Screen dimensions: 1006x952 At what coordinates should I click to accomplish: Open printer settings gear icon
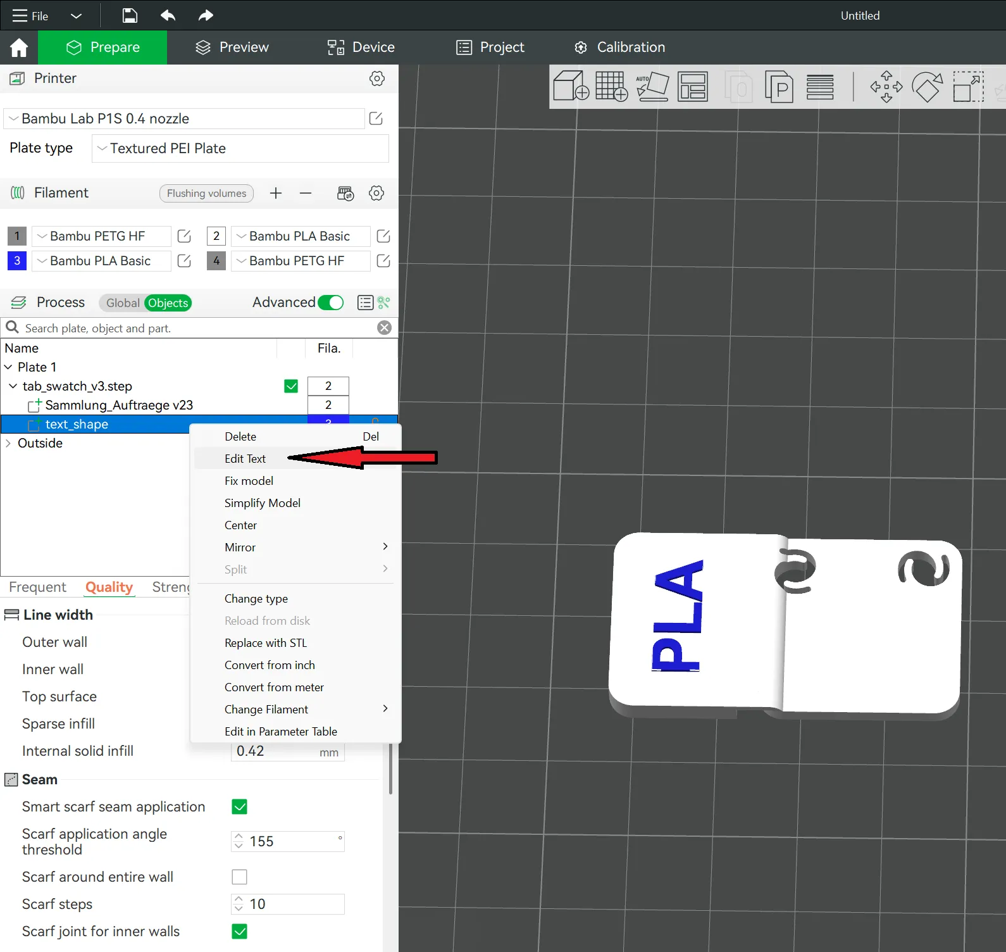tap(377, 78)
